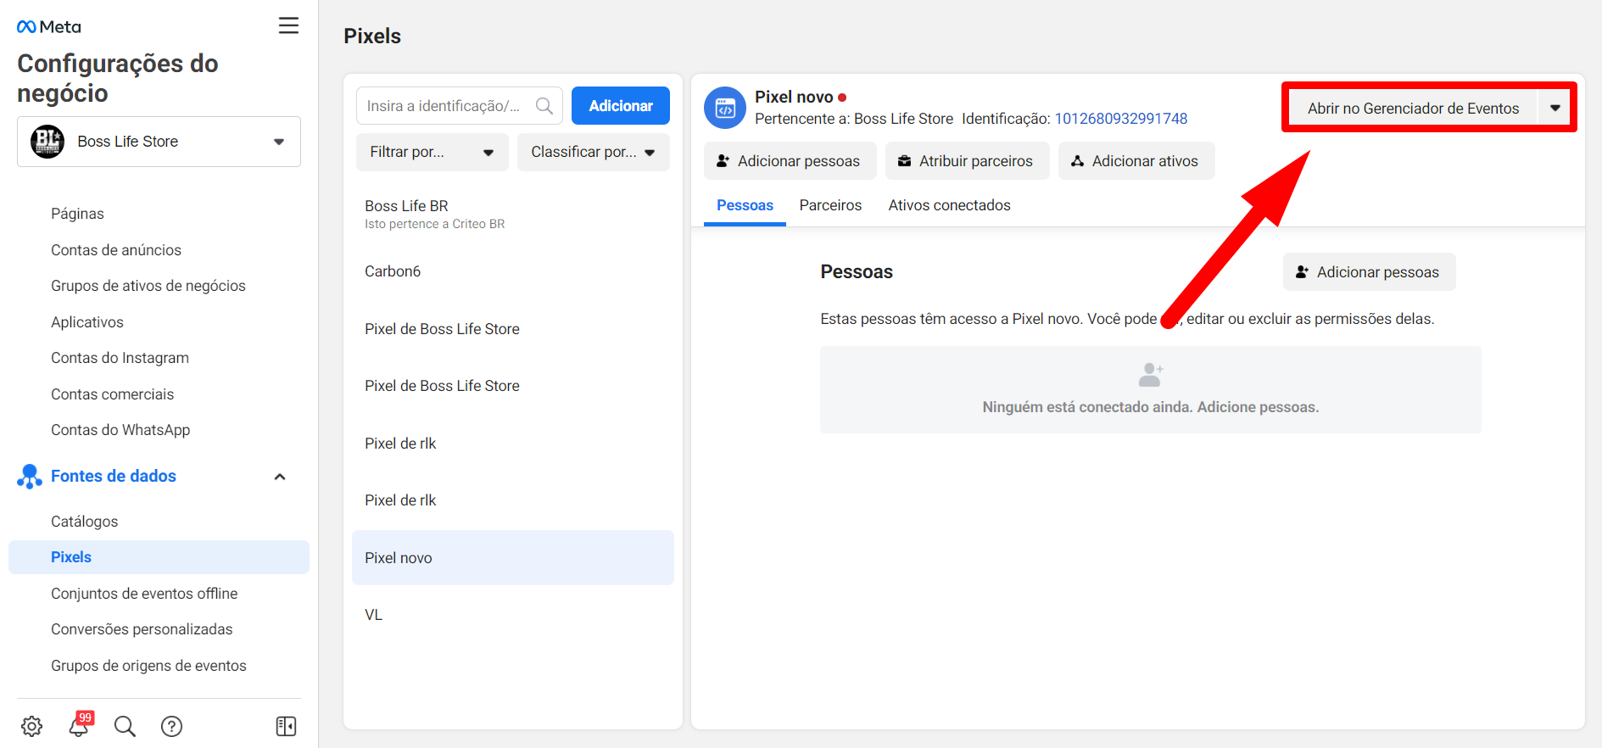Click Adicionar pessoas beside the Pessoas heading
Image resolution: width=1602 pixels, height=748 pixels.
tap(1369, 272)
